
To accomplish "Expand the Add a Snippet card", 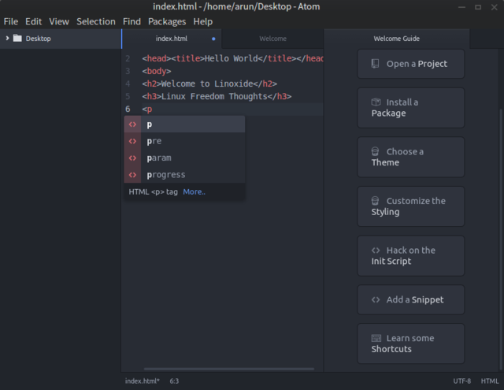I will [x=411, y=299].
